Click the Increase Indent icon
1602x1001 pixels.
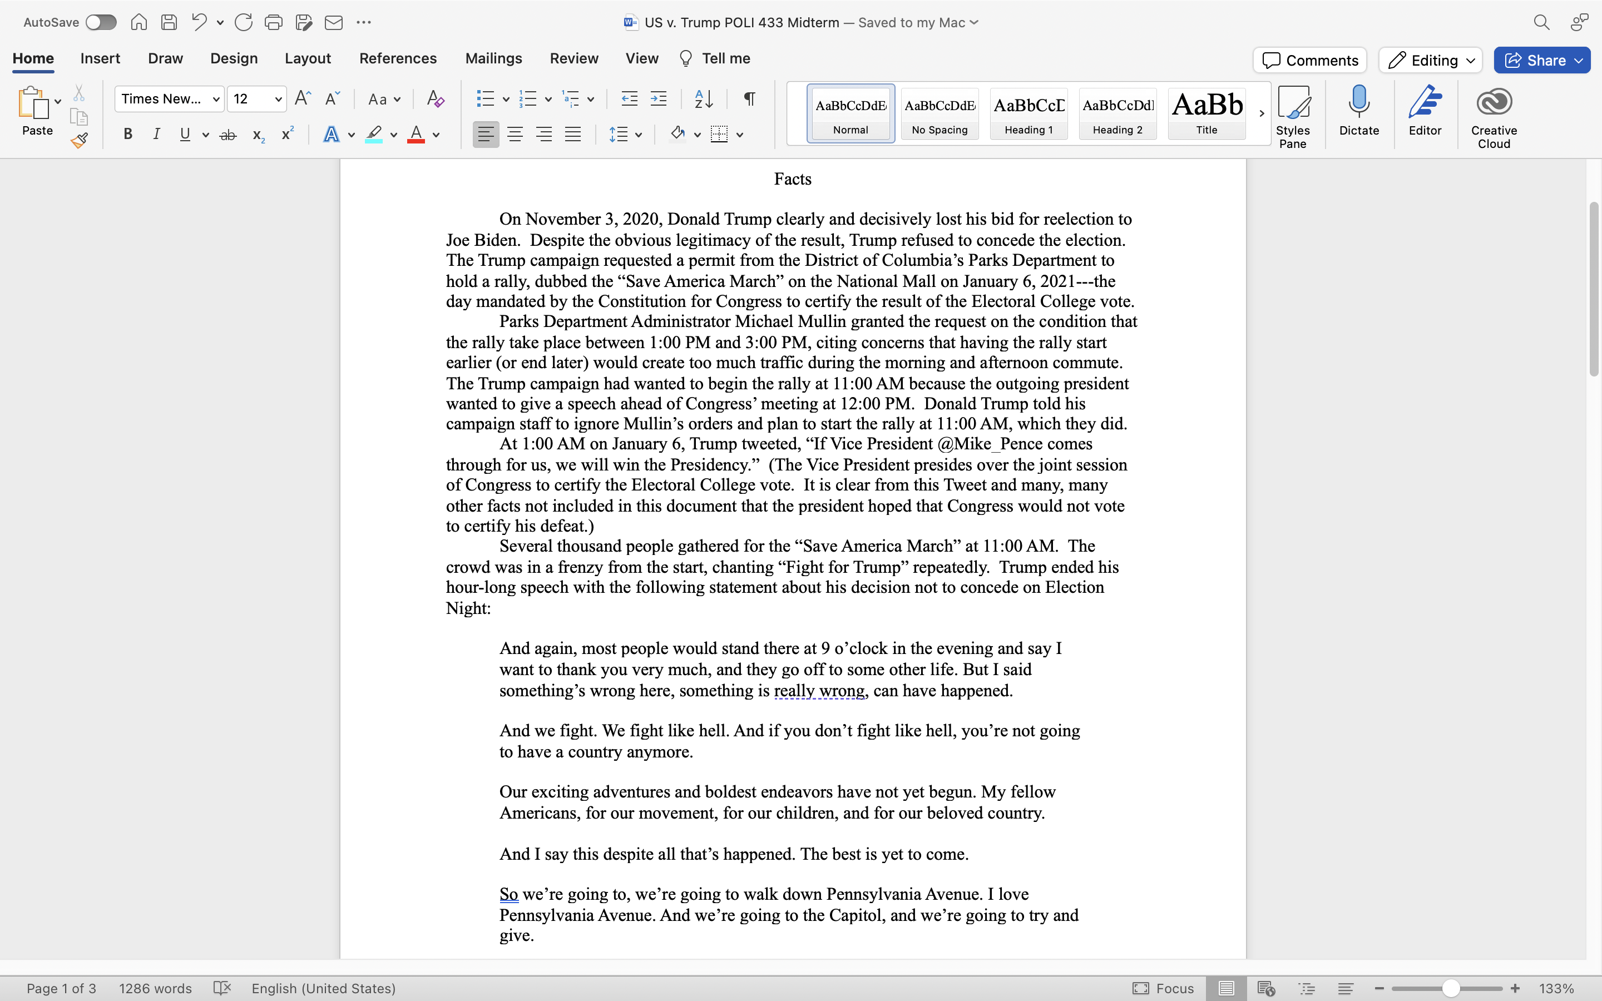coord(659,100)
